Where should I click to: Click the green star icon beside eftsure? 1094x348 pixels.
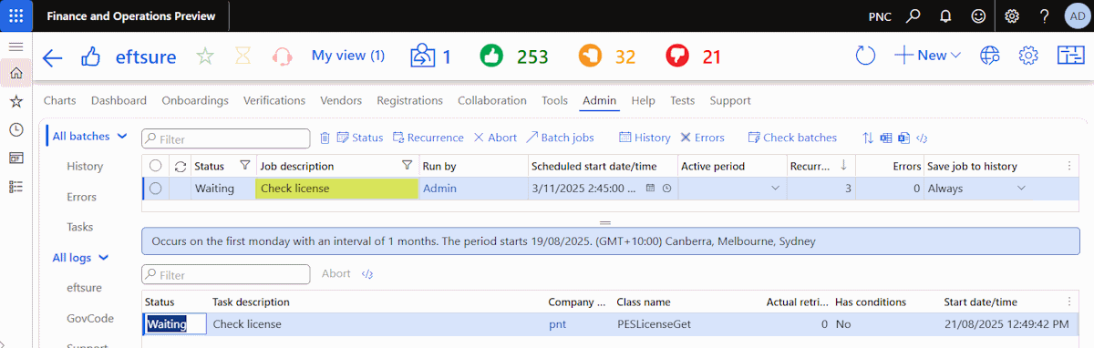click(205, 56)
